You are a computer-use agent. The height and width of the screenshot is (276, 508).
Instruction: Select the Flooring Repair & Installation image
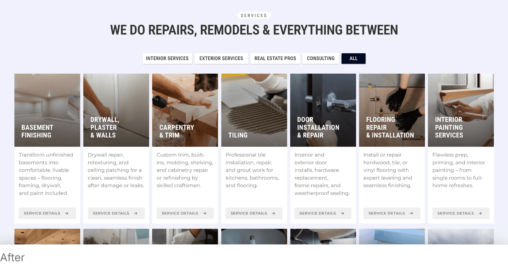392,110
